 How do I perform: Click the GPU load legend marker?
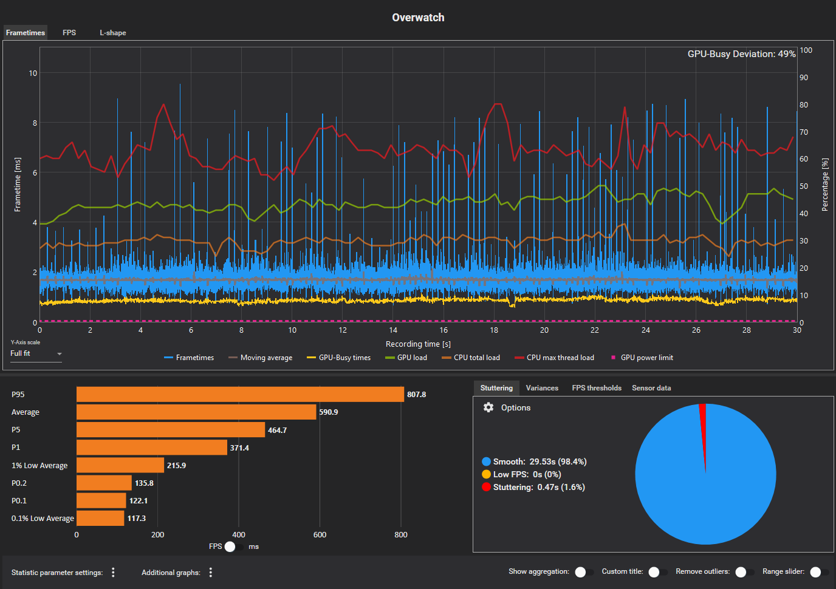tap(389, 358)
